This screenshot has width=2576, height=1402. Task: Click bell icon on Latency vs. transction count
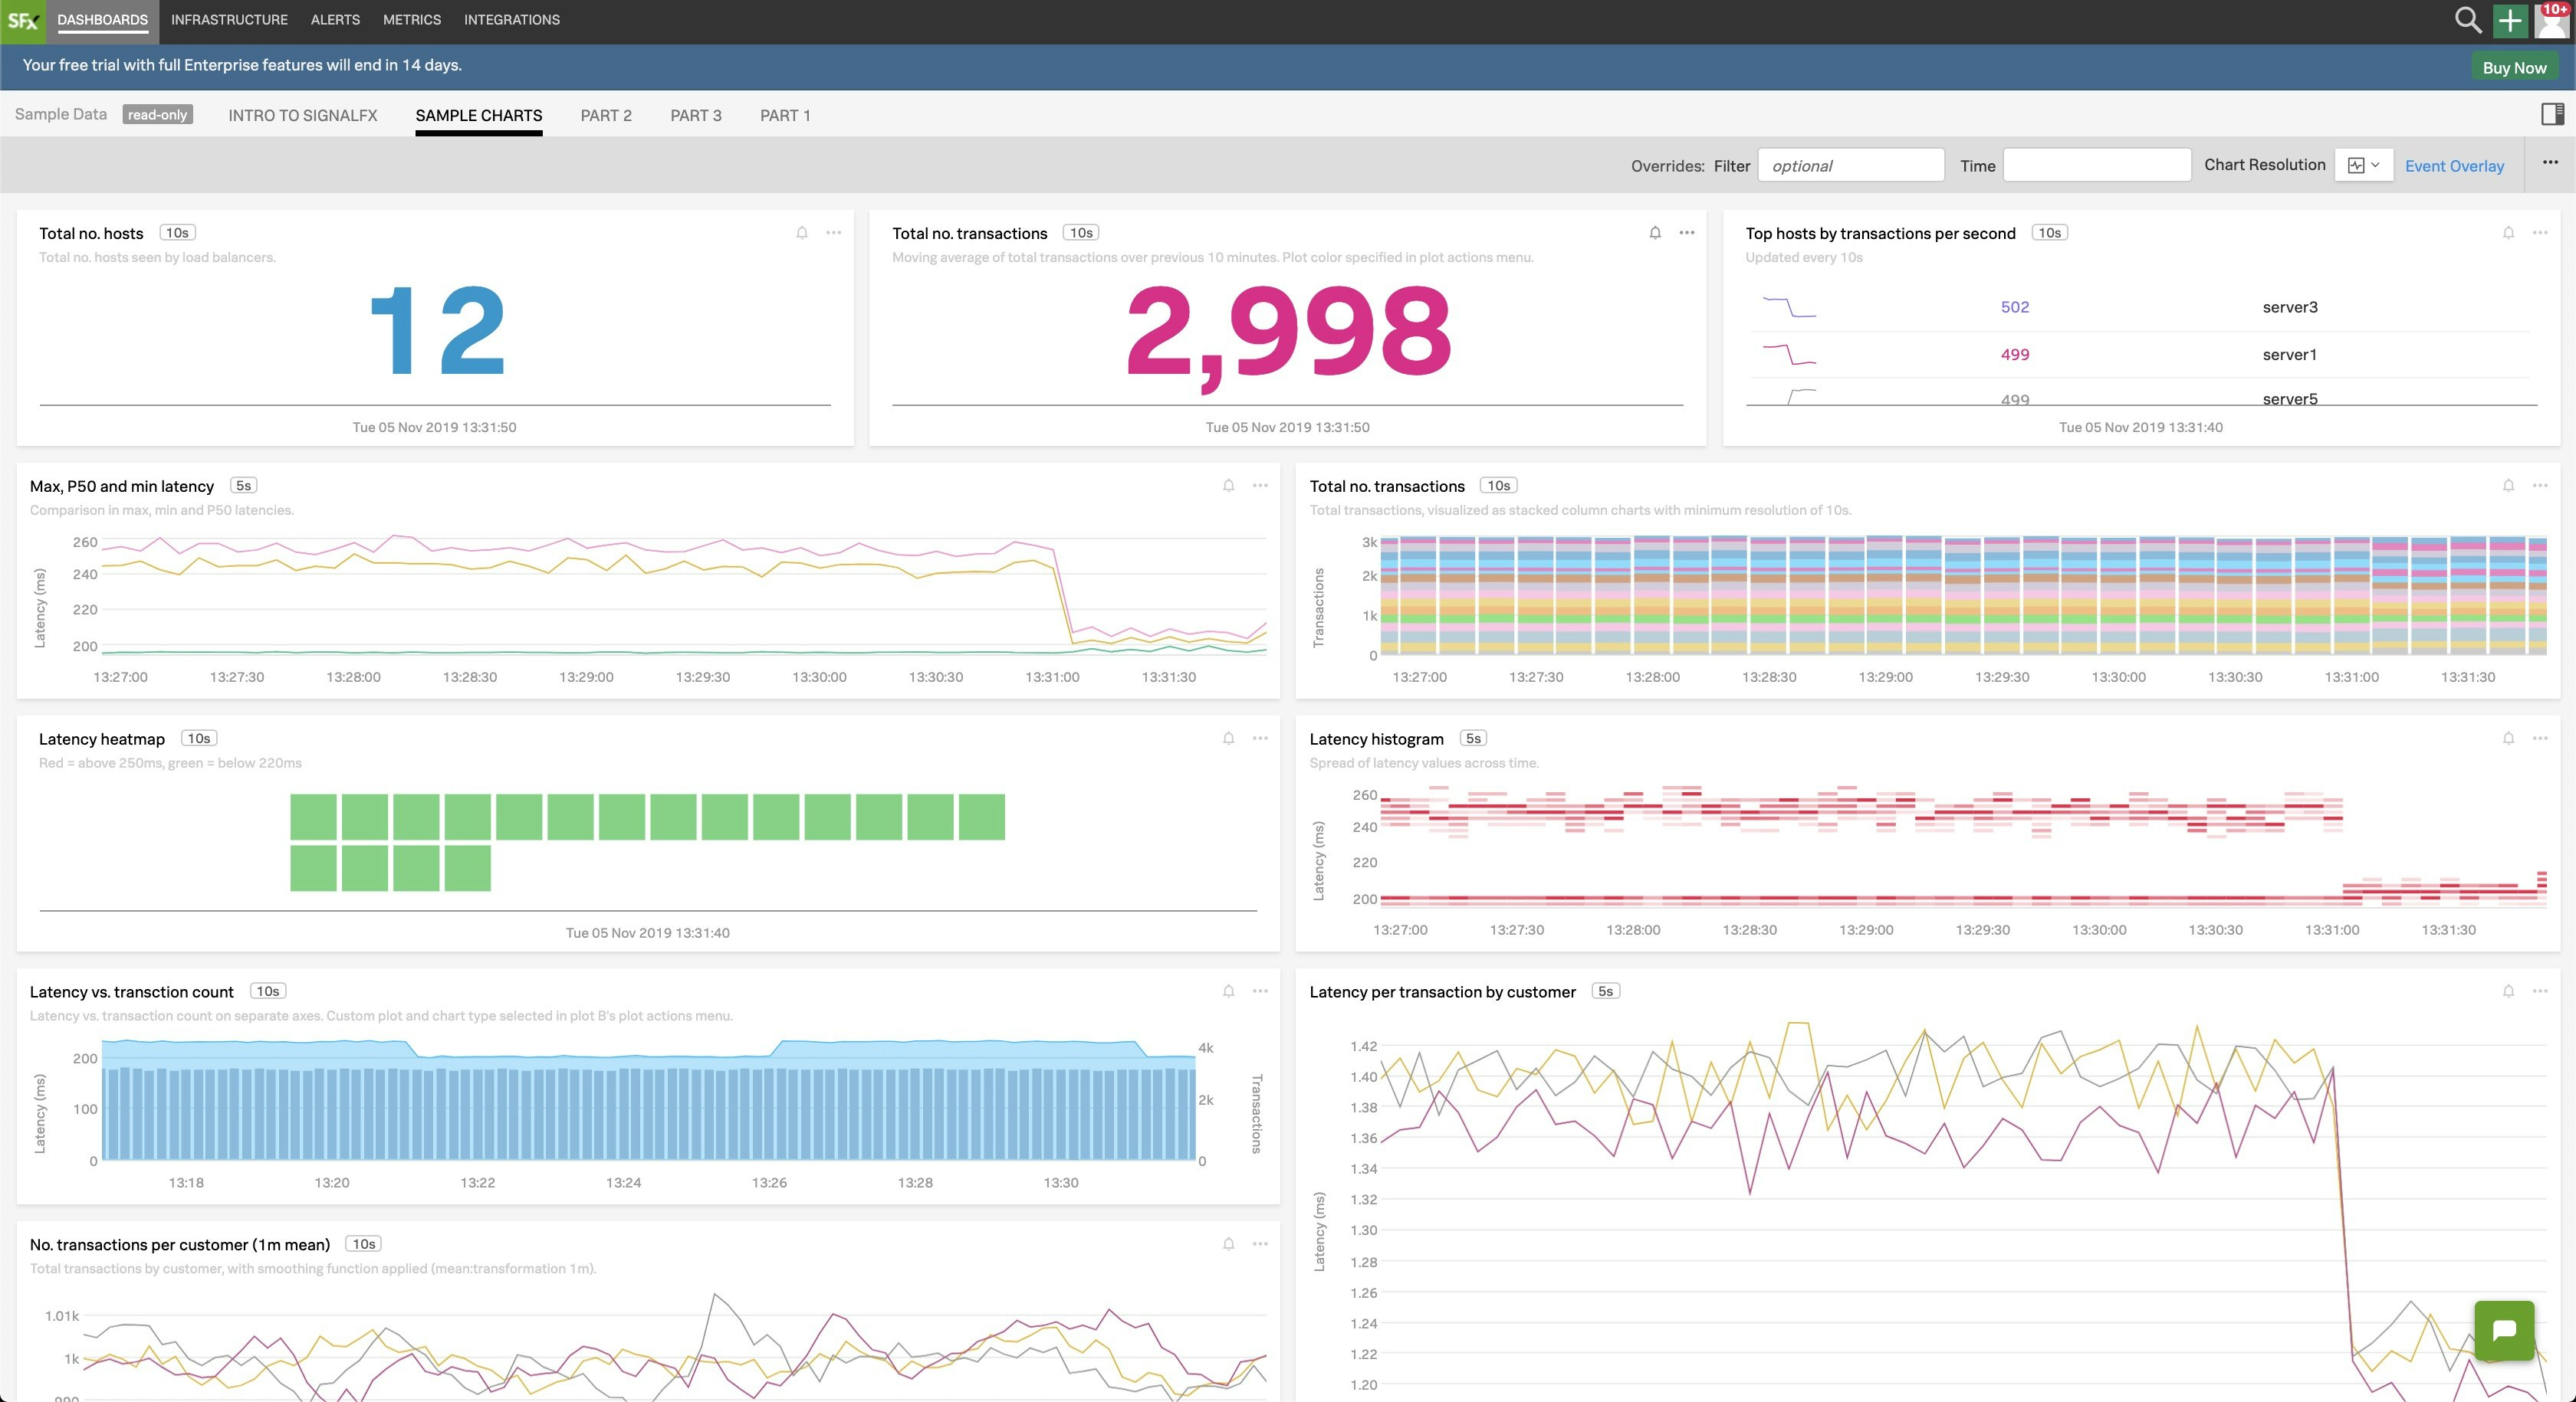tap(1229, 991)
